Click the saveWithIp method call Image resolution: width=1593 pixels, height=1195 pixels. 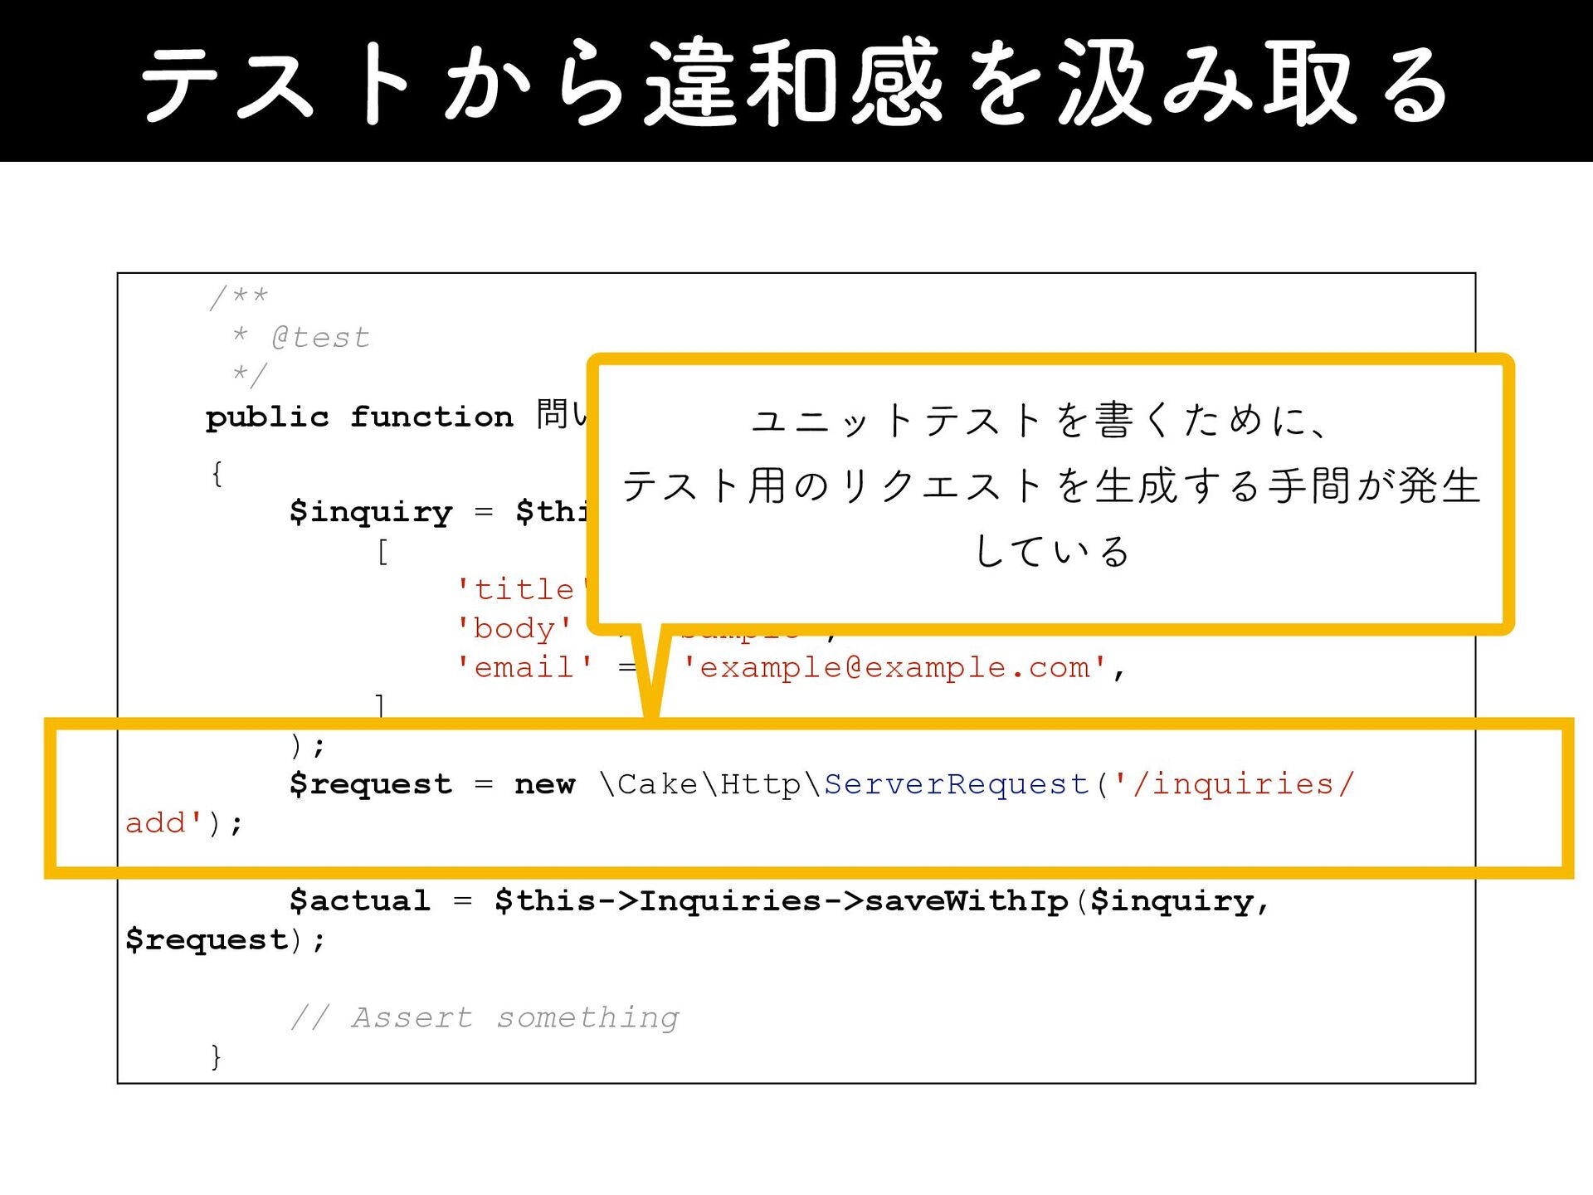(x=967, y=900)
